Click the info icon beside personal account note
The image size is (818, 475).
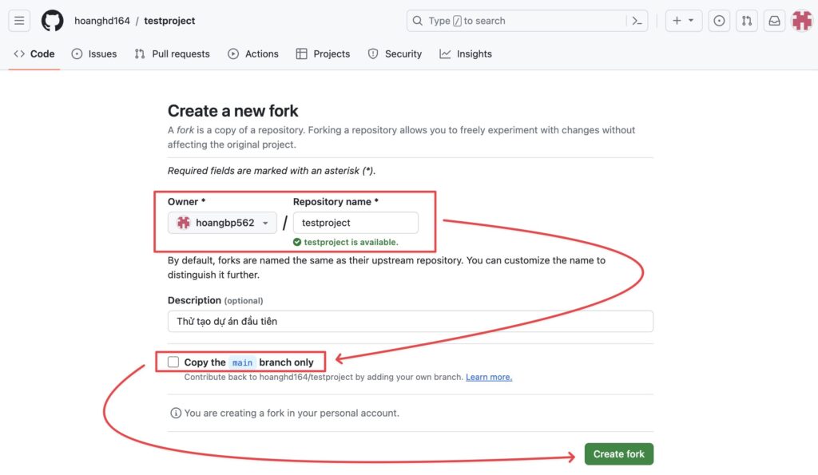(x=176, y=413)
